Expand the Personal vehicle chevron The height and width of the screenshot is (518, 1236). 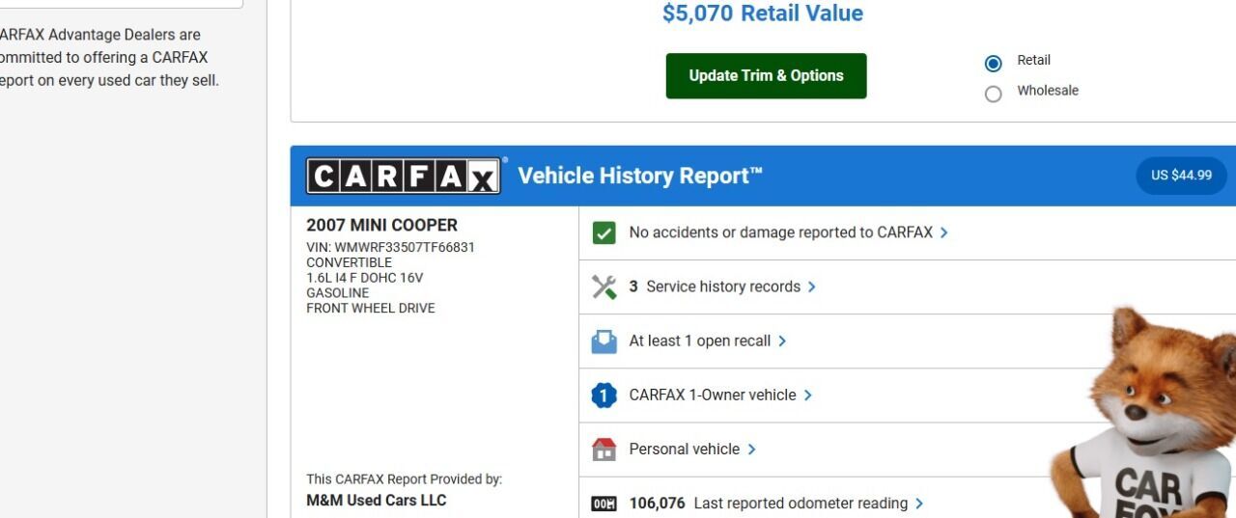click(x=751, y=449)
